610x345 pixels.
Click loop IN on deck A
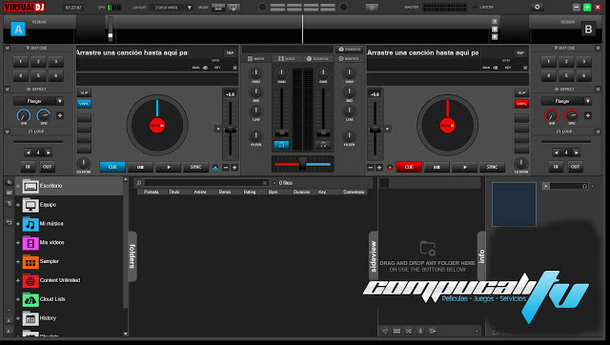click(28, 167)
